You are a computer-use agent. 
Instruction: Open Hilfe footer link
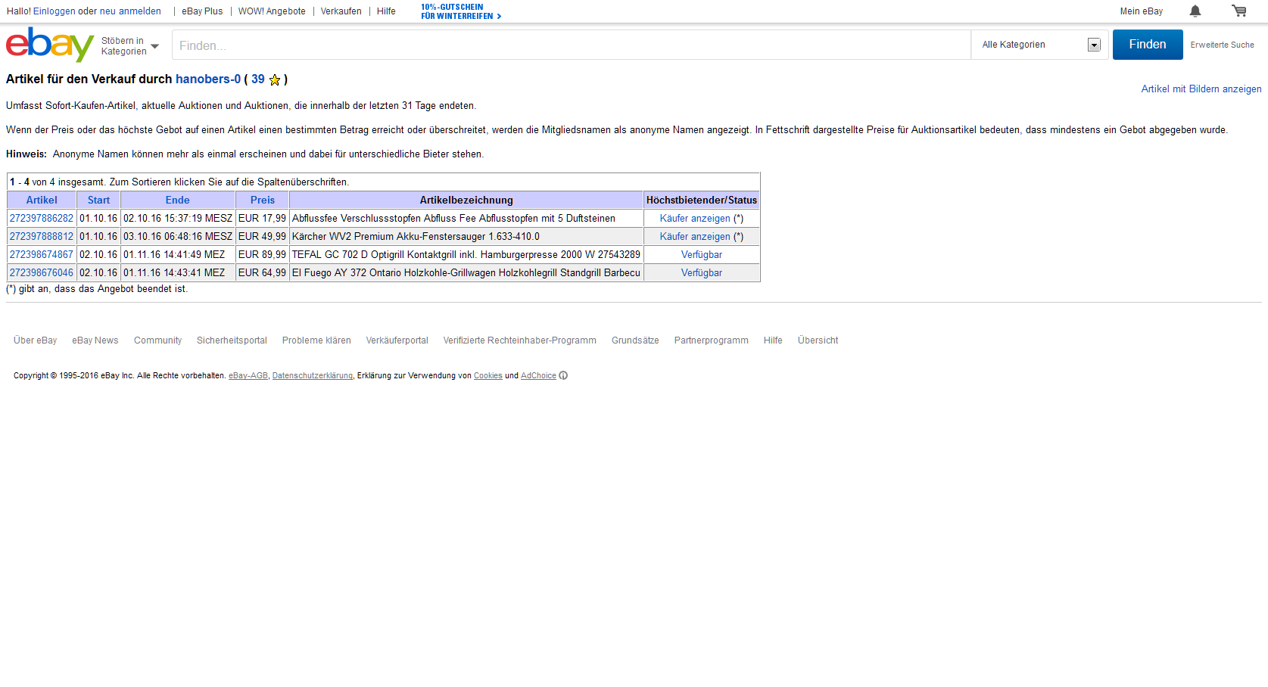pyautogui.click(x=773, y=340)
